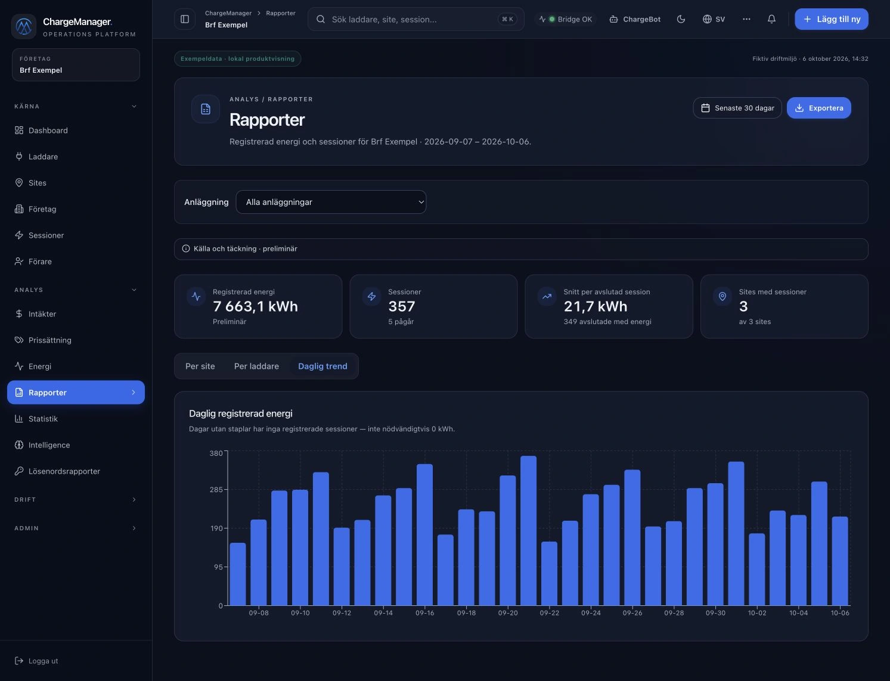This screenshot has width=890, height=681.
Task: Go to Intäkter in sidebar
Action: [76, 314]
